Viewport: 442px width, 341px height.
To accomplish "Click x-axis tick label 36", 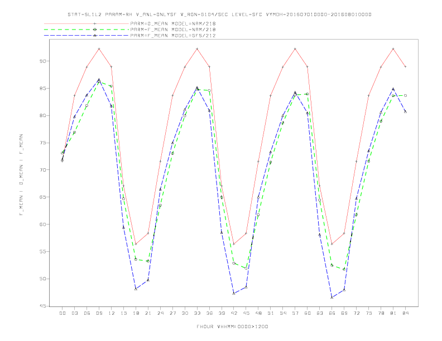I will pos(209,313).
